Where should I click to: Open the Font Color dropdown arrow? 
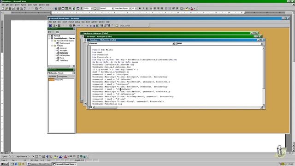[194, 8]
